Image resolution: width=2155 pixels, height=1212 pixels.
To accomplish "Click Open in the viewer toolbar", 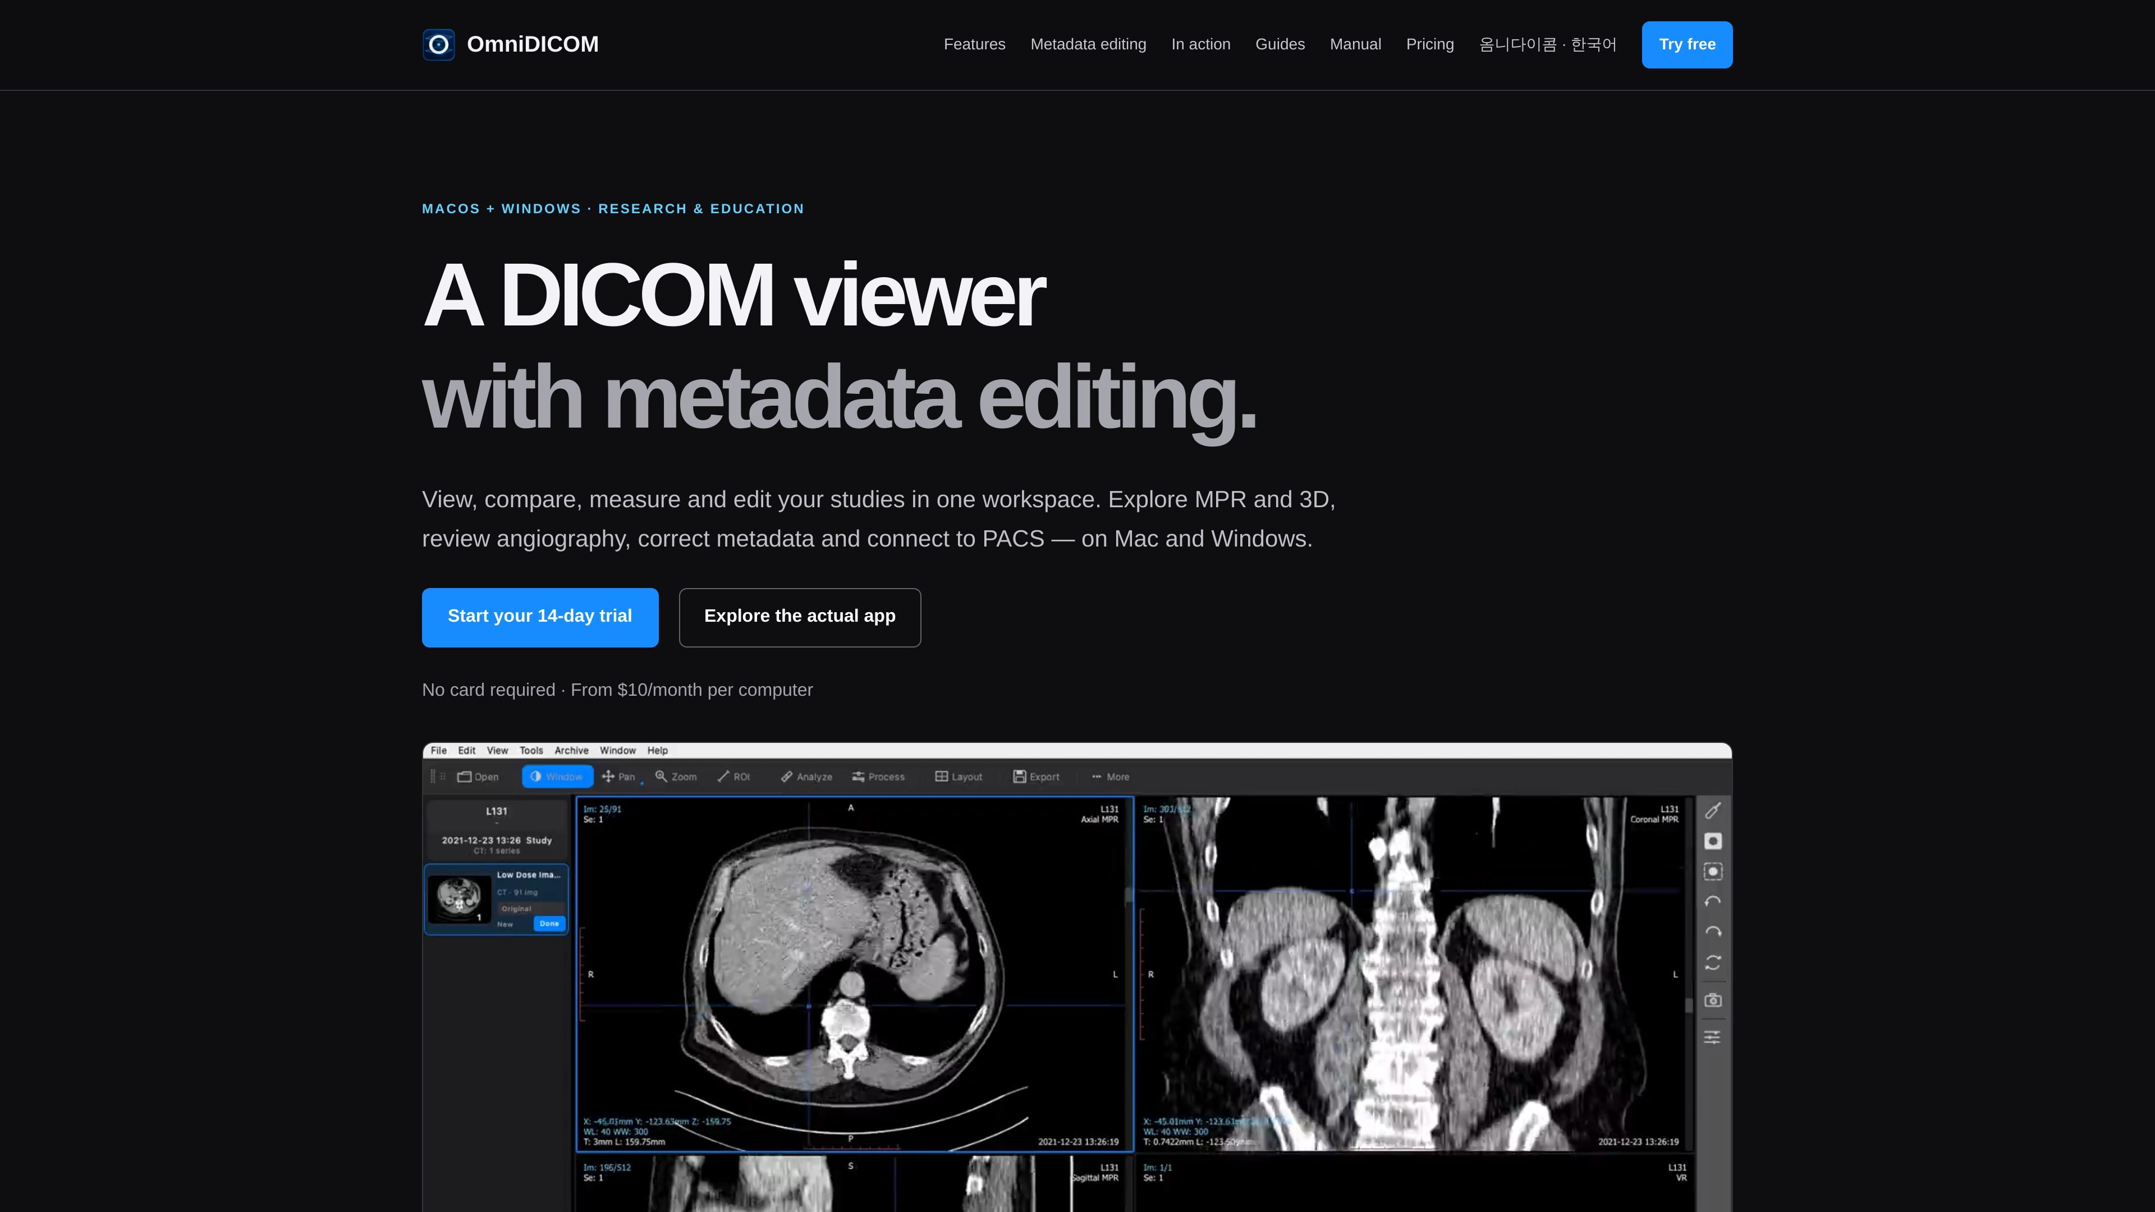I will 478,776.
